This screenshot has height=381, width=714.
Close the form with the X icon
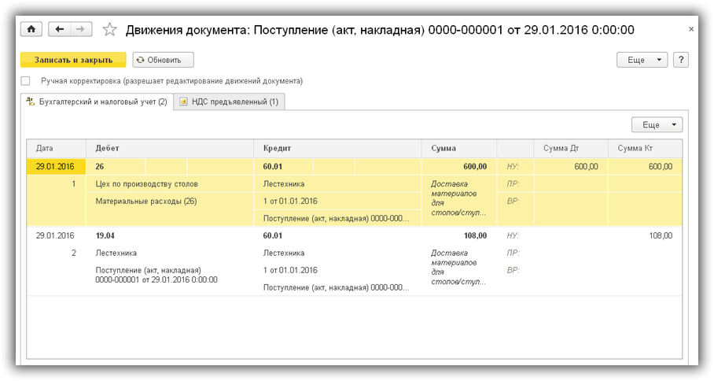[x=691, y=29]
